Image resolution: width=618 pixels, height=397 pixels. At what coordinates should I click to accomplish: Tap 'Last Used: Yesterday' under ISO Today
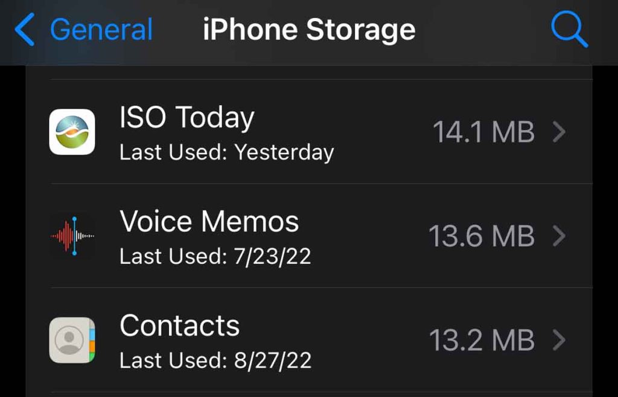point(226,152)
